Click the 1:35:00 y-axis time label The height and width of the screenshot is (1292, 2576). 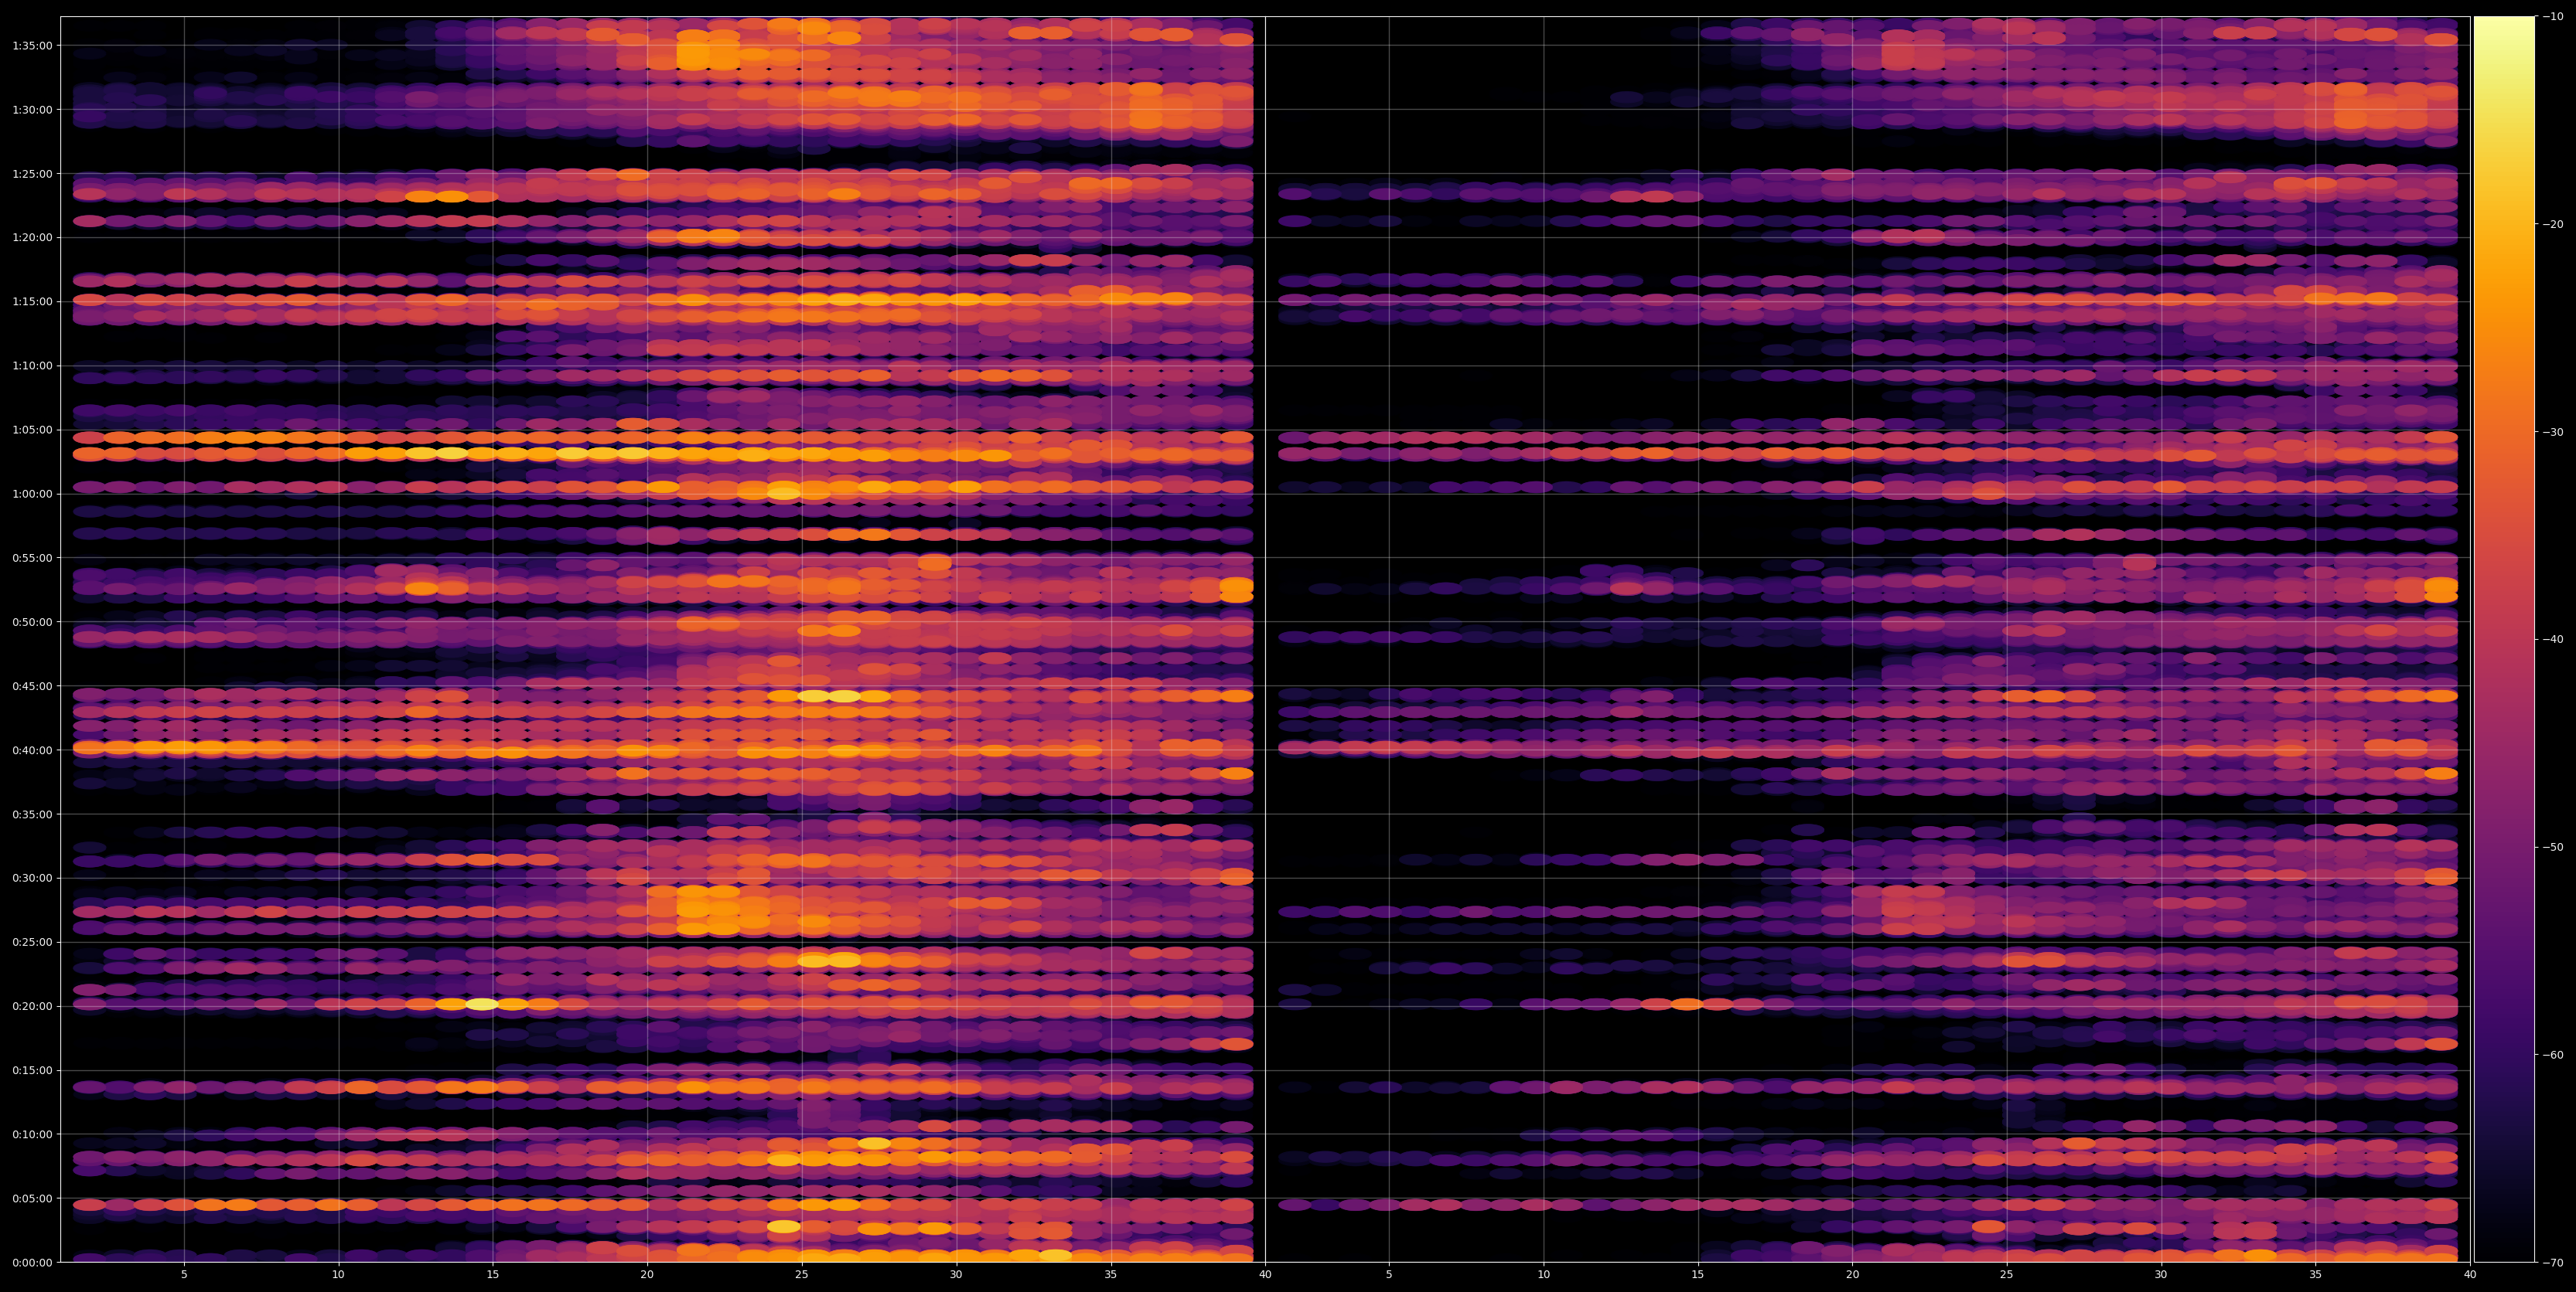[32, 46]
